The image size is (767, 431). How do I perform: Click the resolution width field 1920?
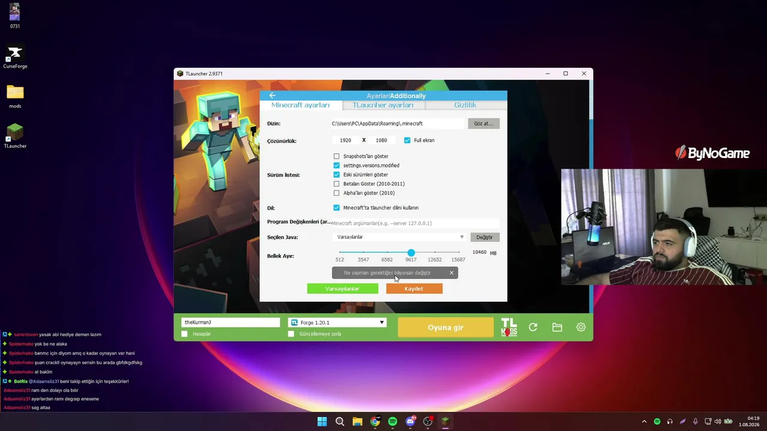pos(345,140)
